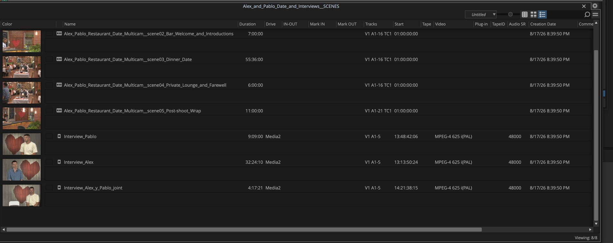Click the group clip icon for scene04_Private_Lounge
The height and width of the screenshot is (243, 613).
59,85
